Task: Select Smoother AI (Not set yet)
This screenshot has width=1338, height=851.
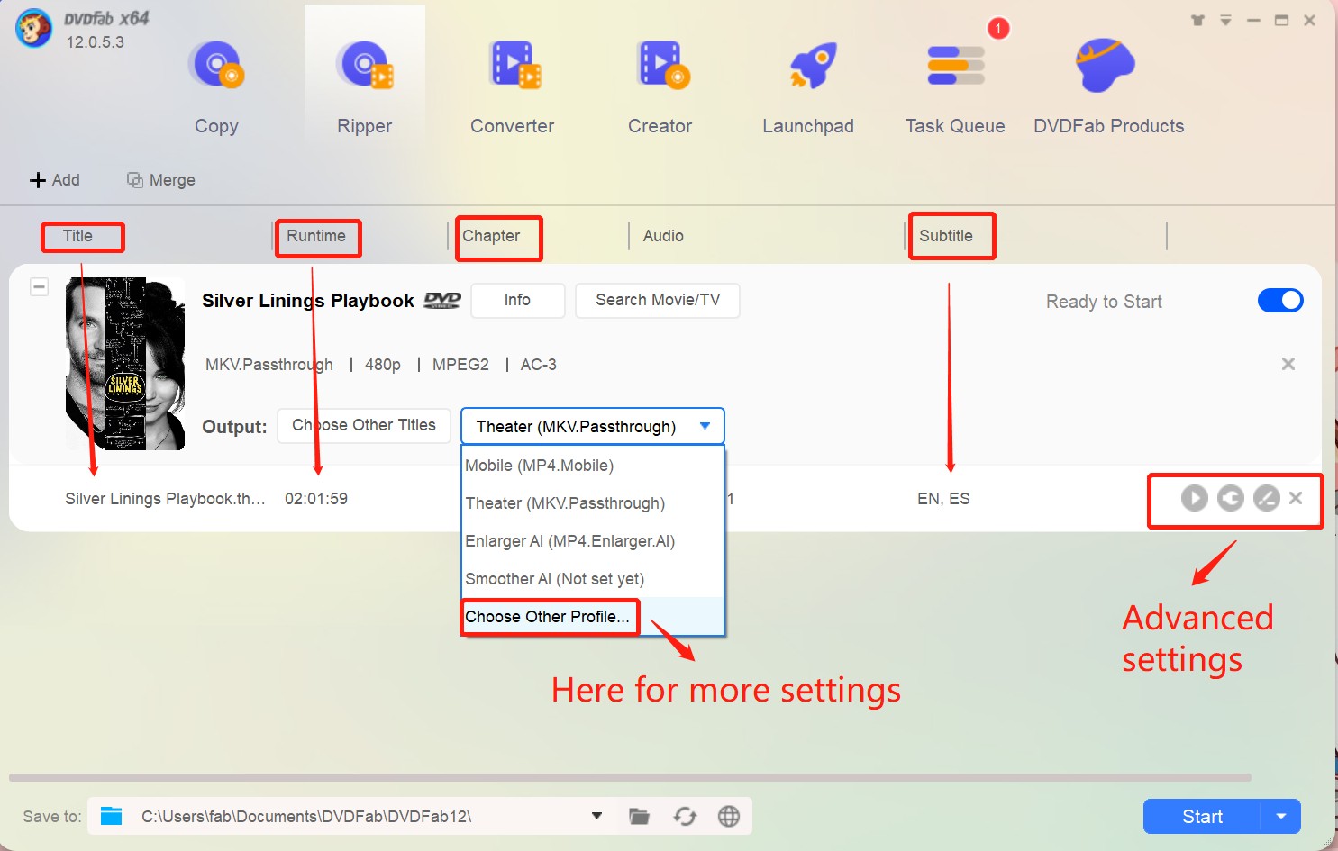Action: pos(593,579)
